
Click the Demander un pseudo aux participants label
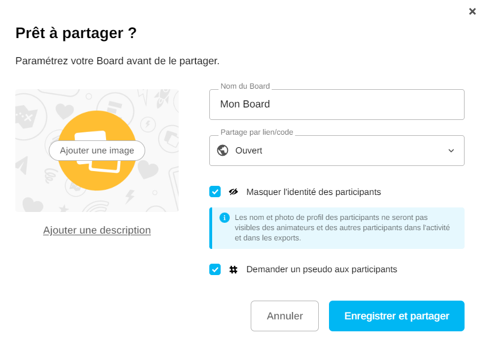coord(322,269)
